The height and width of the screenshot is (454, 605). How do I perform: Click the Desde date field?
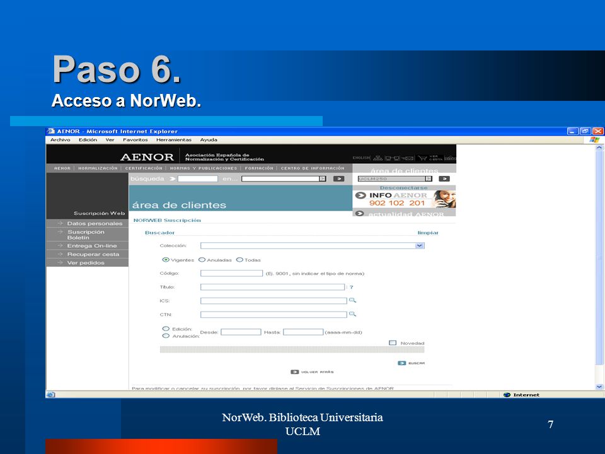(241, 332)
